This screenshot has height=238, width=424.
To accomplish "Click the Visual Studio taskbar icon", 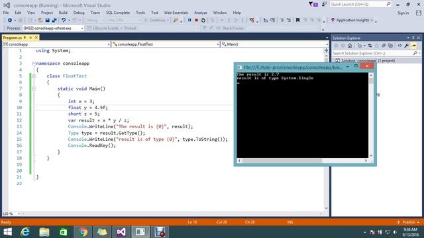I will (x=121, y=232).
